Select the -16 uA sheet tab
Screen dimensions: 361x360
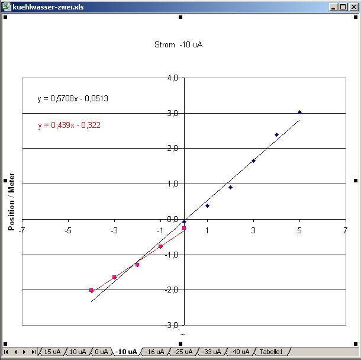154,352
